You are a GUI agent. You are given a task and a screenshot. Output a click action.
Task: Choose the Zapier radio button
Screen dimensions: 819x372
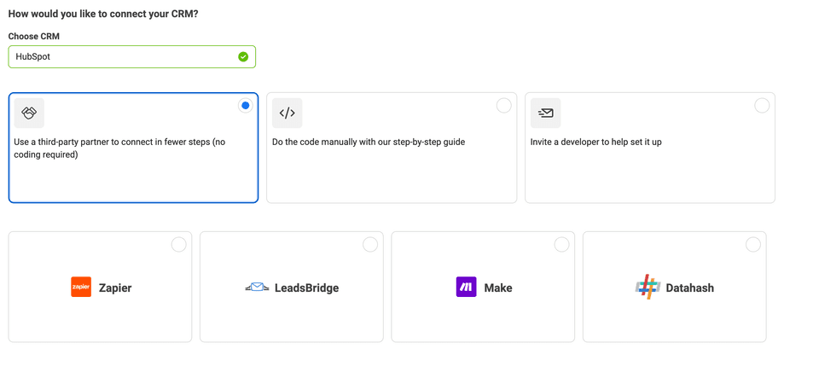178,245
